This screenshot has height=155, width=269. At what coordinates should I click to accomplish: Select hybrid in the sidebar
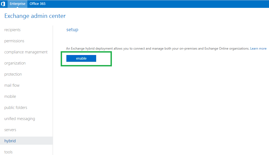pyautogui.click(x=27, y=141)
